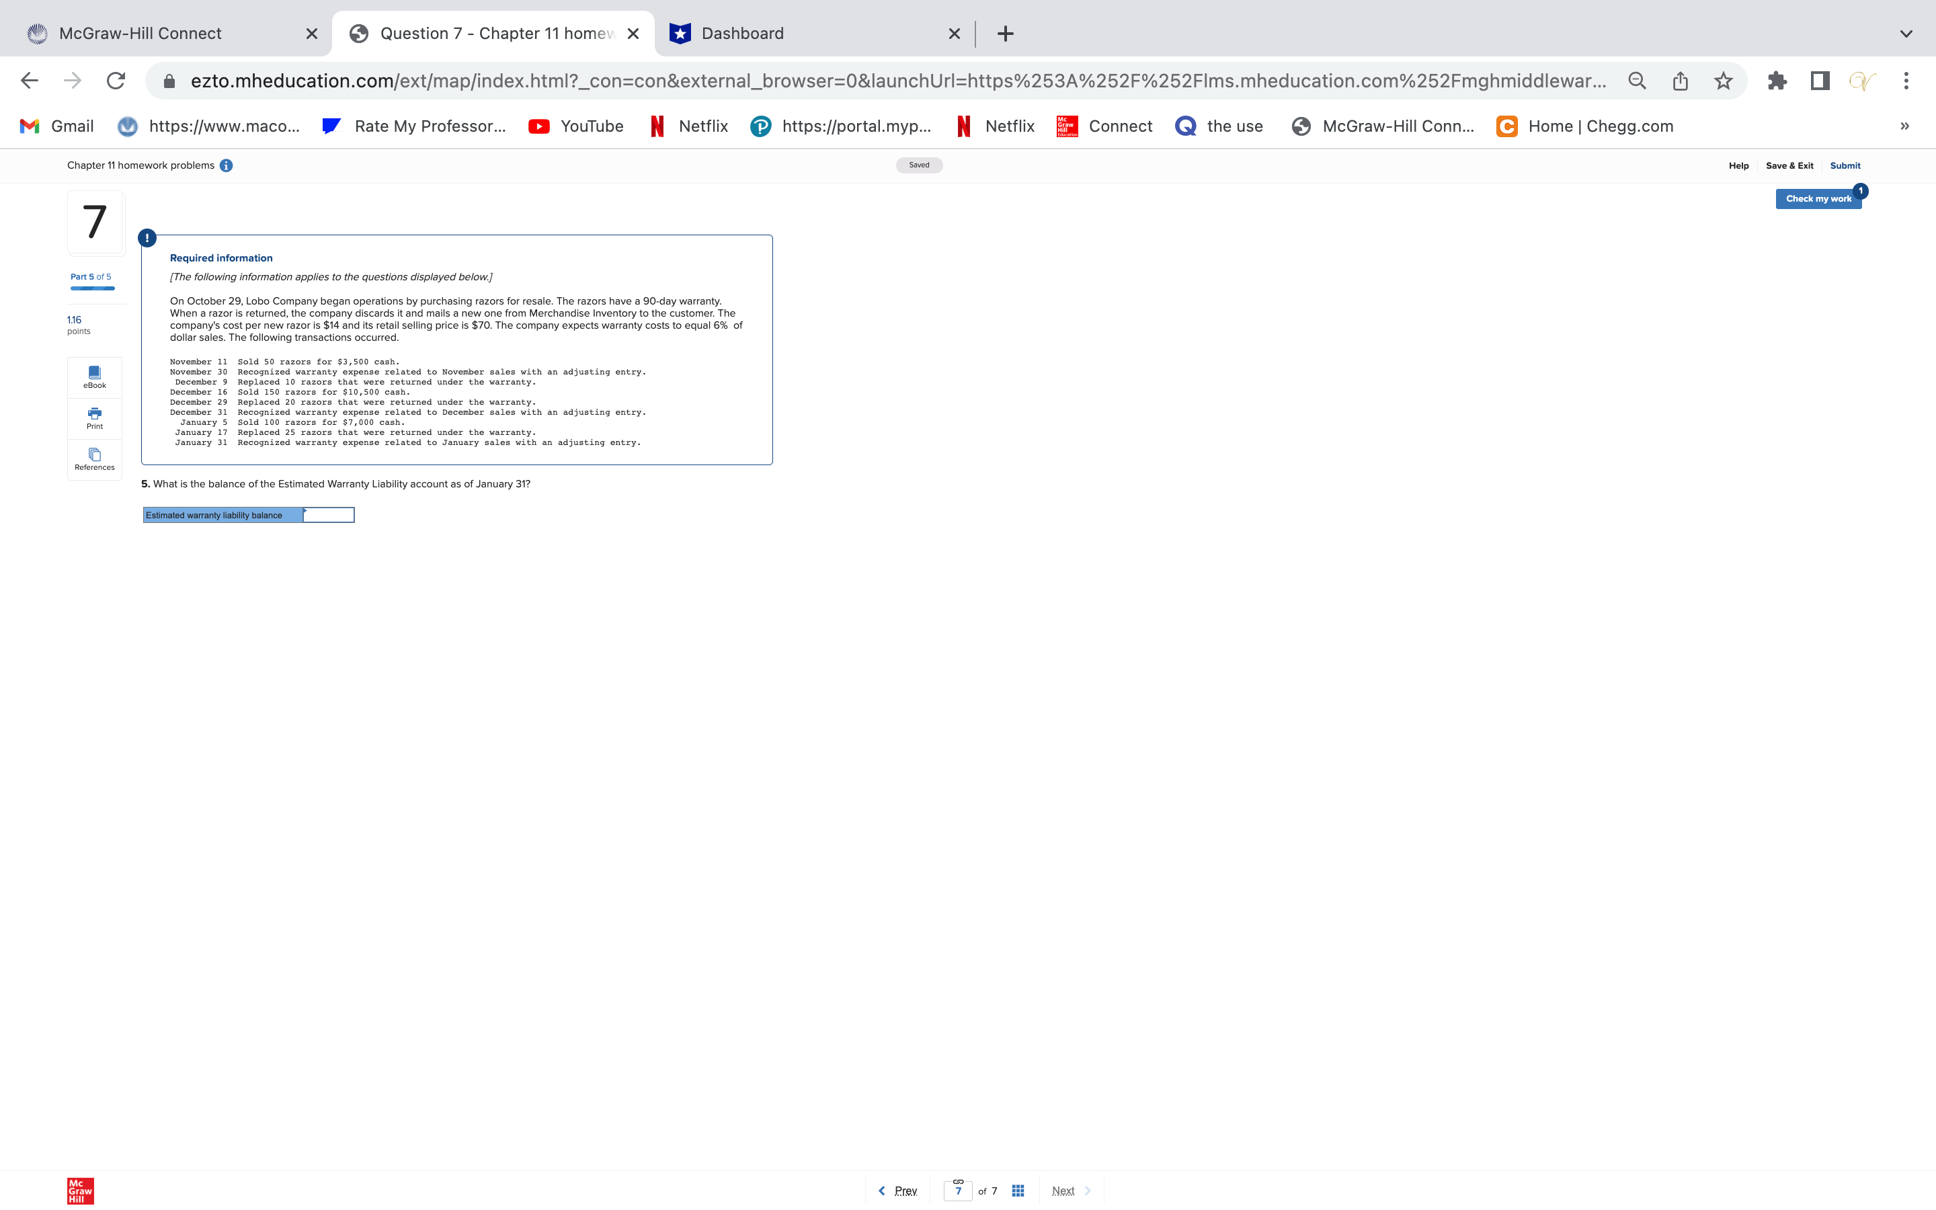Image resolution: width=1936 pixels, height=1210 pixels.
Task: Click the Check my work button
Action: tap(1817, 198)
